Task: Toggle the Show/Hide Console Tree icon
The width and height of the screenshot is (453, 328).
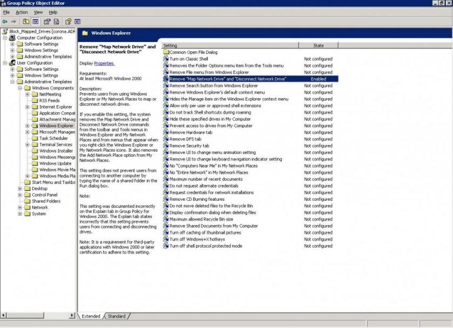Action: point(35,22)
